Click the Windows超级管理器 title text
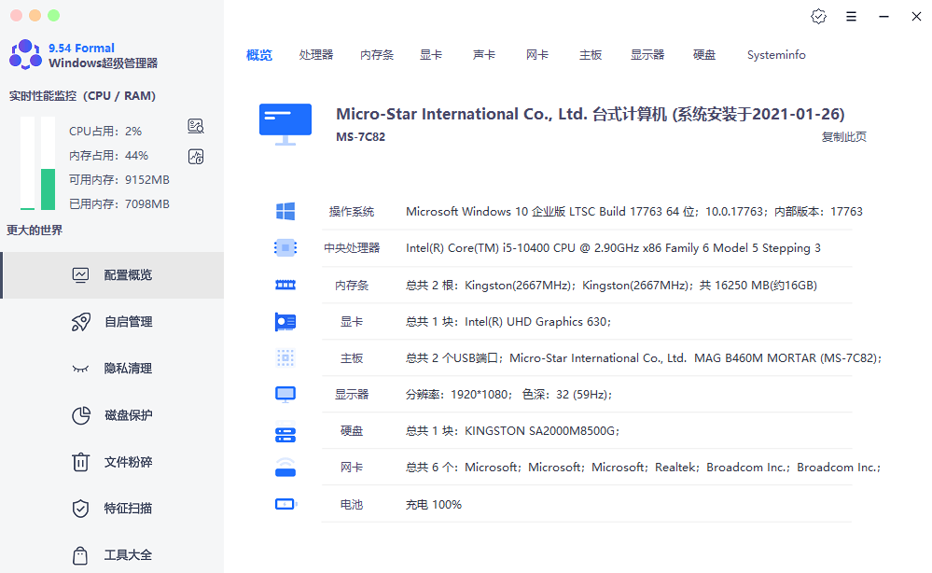 (103, 63)
